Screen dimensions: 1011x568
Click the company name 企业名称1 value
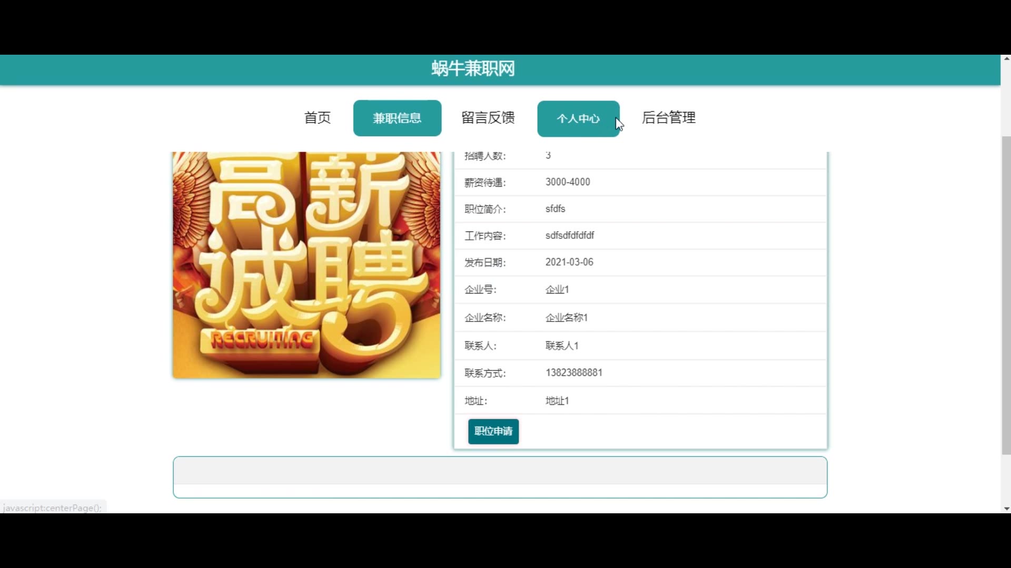(x=566, y=318)
